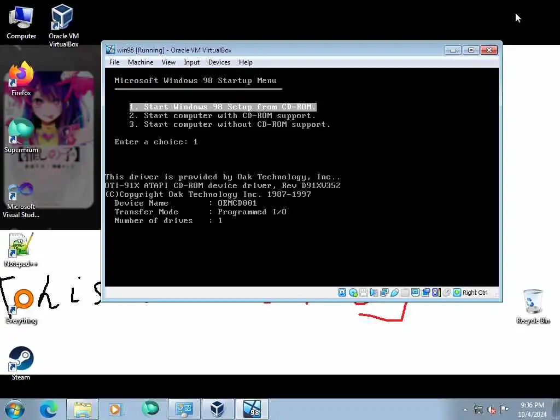The width and height of the screenshot is (560, 420).
Task: Open the Everything search desktop shortcut
Action: click(x=21, y=307)
